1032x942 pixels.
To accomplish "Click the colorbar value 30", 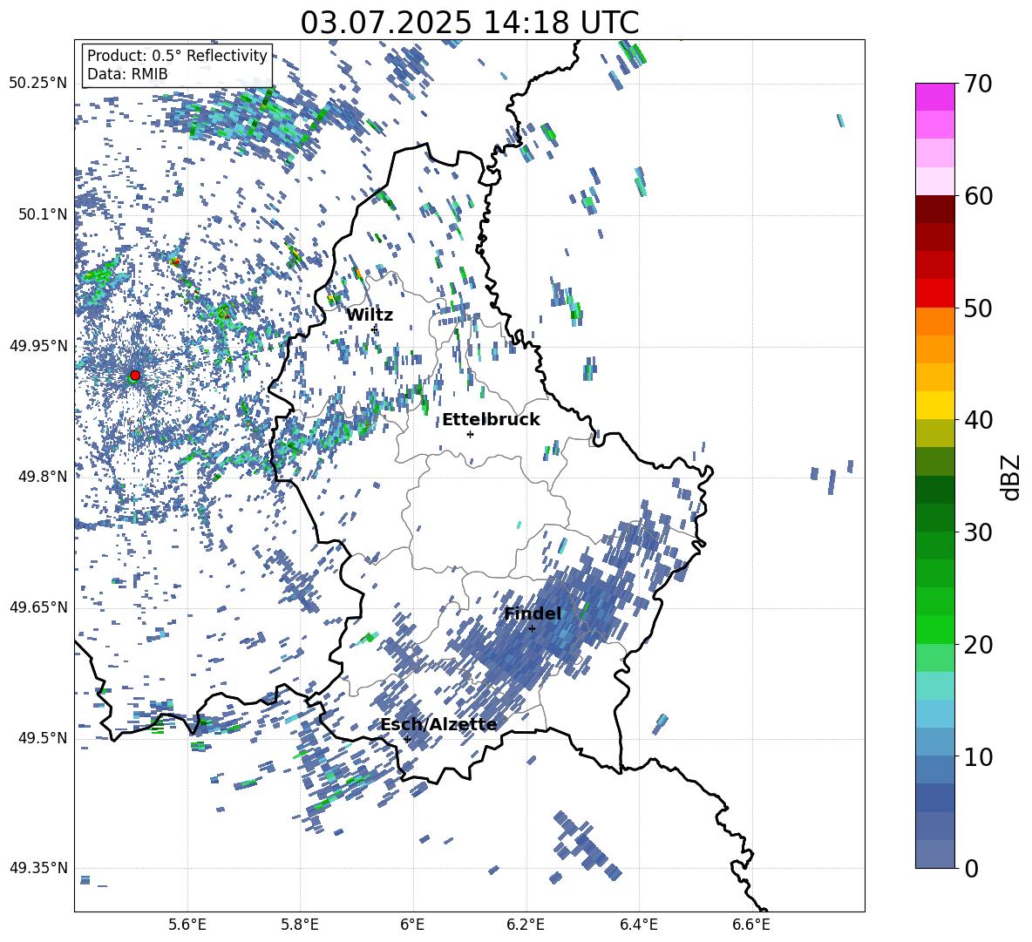I will pos(978,532).
